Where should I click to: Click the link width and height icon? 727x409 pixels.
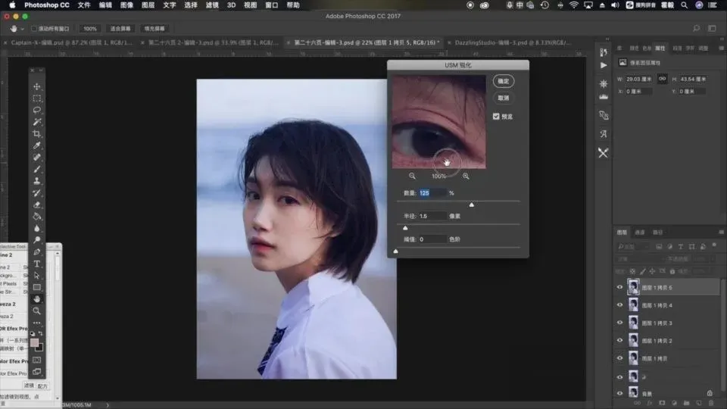pos(661,79)
